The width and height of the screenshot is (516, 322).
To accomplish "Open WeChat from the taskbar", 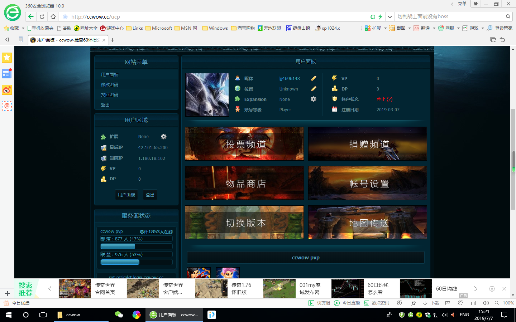I will click(x=119, y=315).
